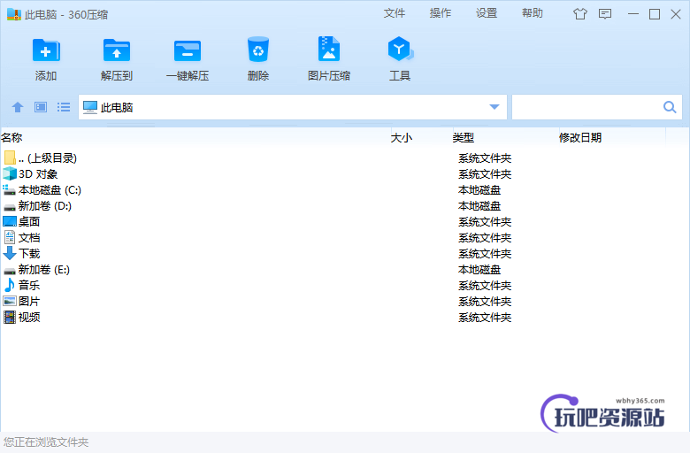Select the .. (上级目录) row name
690x453 pixels.
click(x=48, y=158)
